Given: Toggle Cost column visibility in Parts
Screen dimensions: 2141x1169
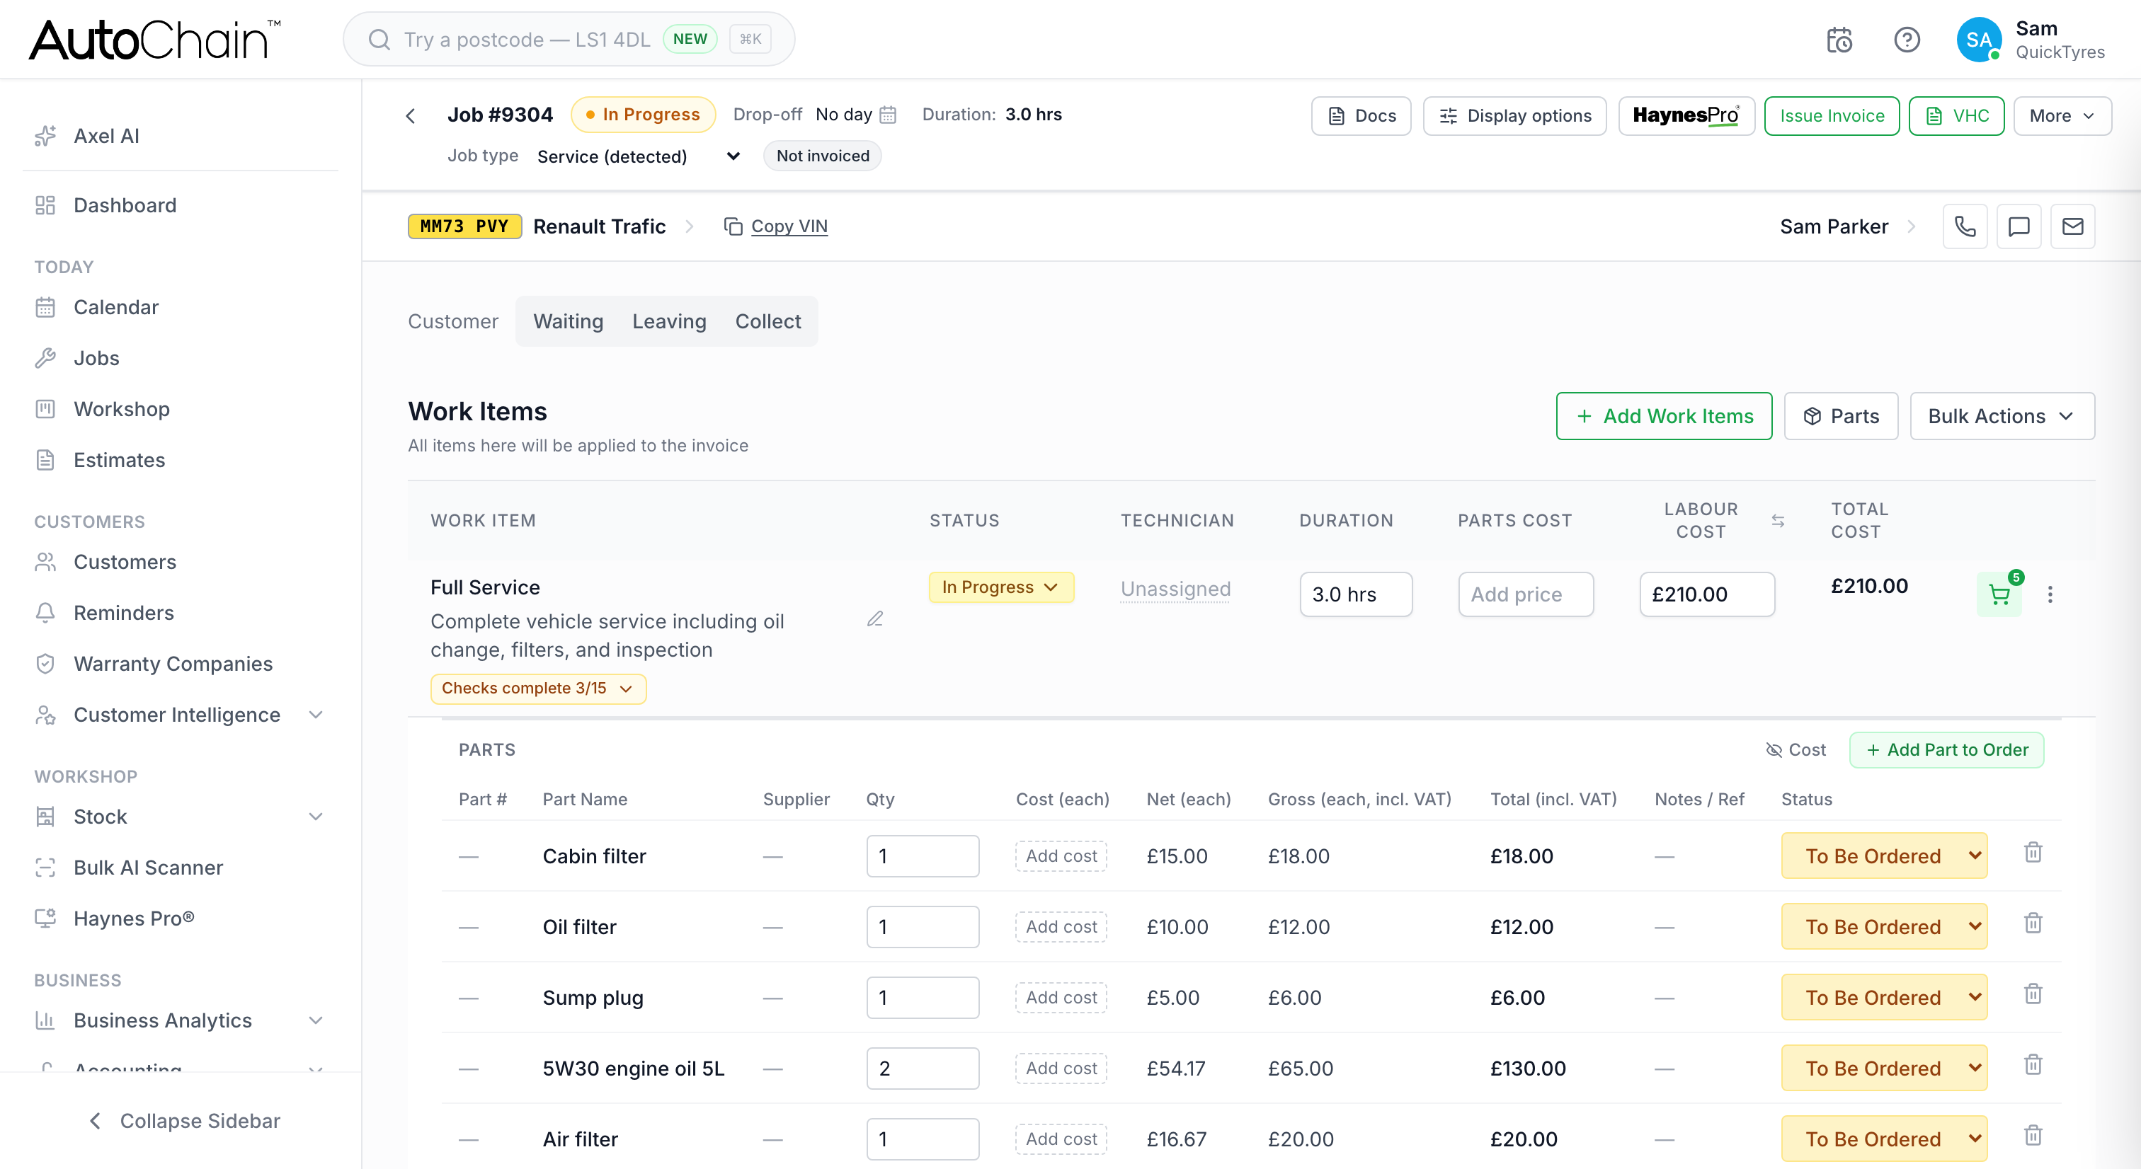Looking at the screenshot, I should click(x=1796, y=749).
